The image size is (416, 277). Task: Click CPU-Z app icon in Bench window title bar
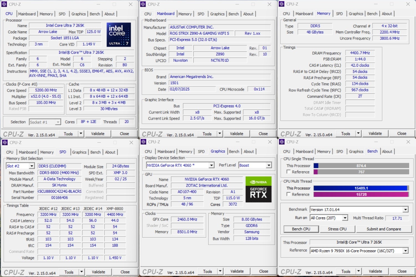[282, 142]
